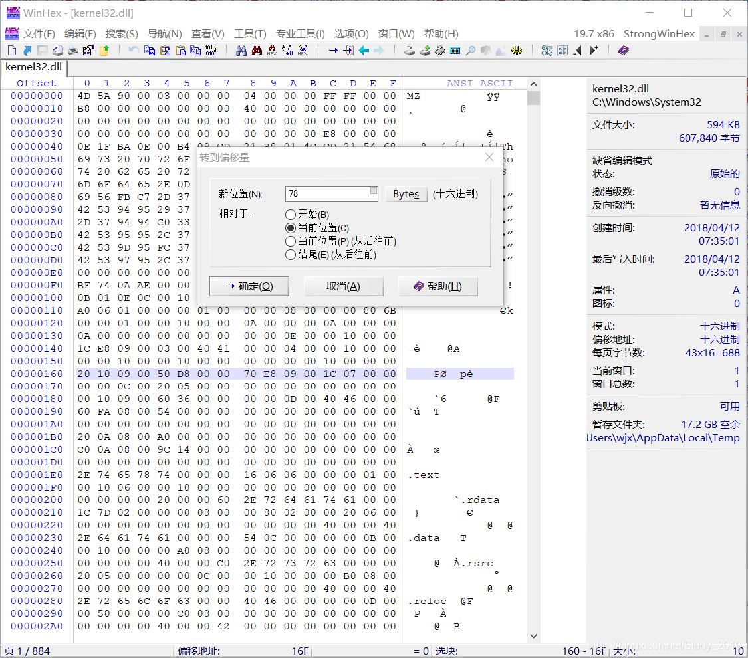
Task: Open the 窗口(W) menu
Action: pyautogui.click(x=396, y=34)
